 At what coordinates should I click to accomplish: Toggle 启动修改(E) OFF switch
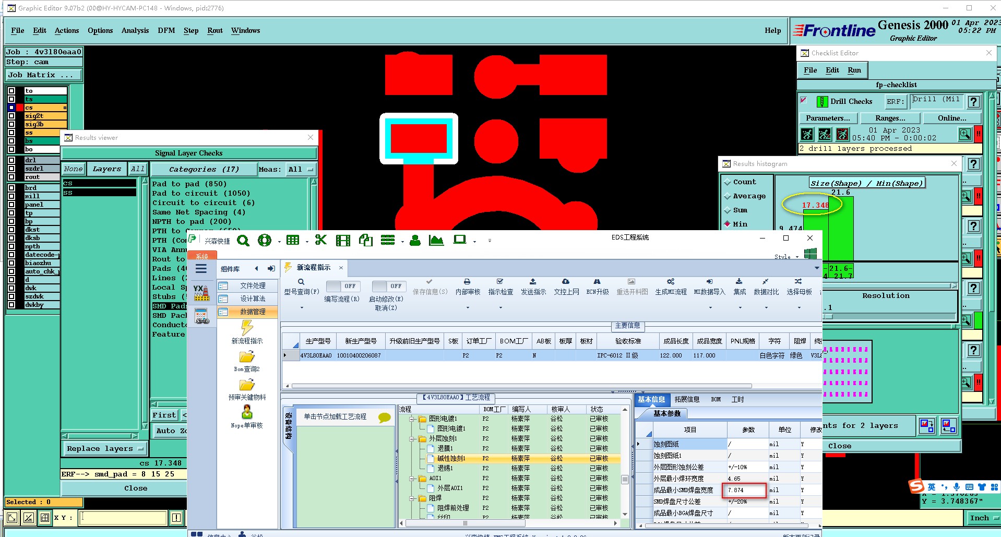point(388,286)
